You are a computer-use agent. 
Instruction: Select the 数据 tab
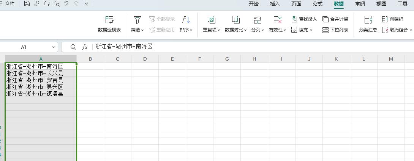point(339,4)
